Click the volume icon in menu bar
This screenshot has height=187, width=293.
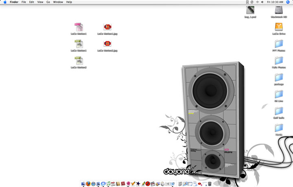click(x=262, y=2)
